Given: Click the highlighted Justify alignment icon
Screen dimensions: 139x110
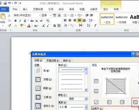Looking at the screenshot, I should (x=79, y=20).
